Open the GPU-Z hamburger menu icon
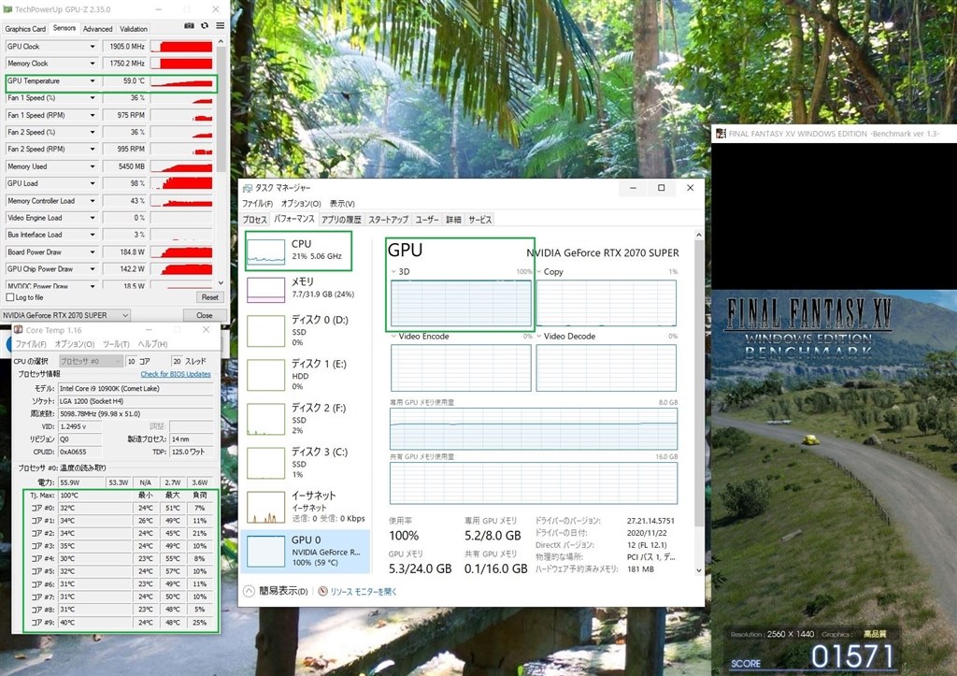The width and height of the screenshot is (957, 676). (x=221, y=25)
